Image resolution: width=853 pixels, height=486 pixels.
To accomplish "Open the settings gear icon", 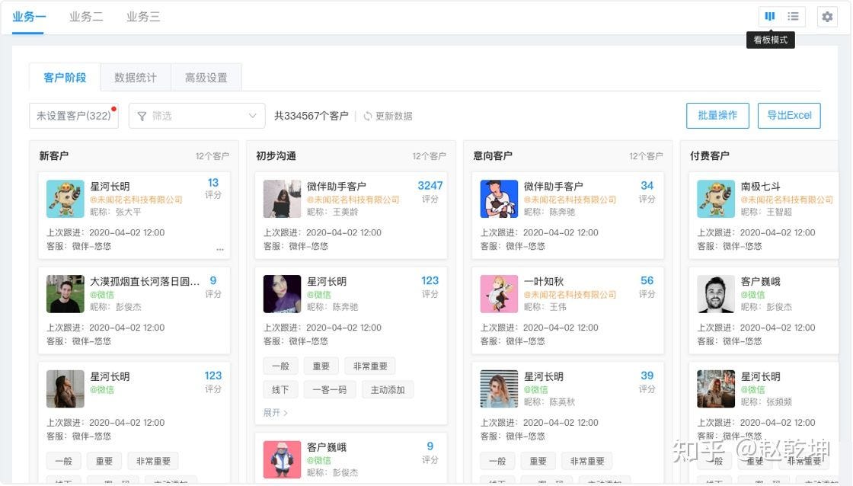I will pyautogui.click(x=827, y=17).
